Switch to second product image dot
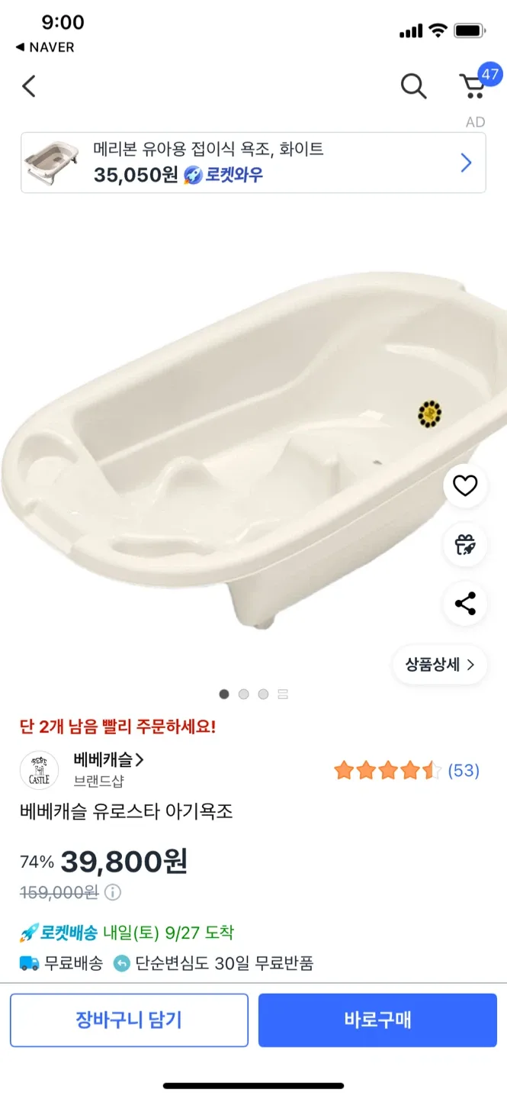 click(x=244, y=694)
